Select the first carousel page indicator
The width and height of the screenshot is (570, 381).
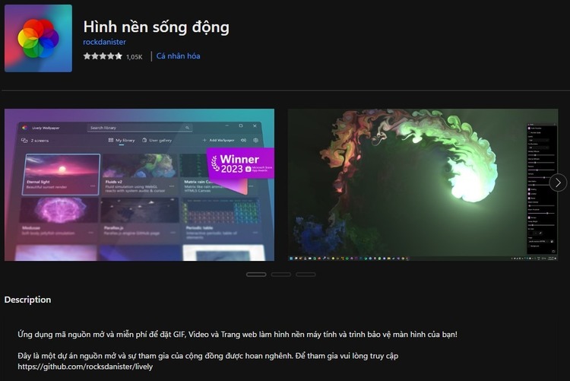[x=256, y=275]
